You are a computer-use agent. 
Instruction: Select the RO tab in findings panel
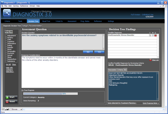pos(125,70)
